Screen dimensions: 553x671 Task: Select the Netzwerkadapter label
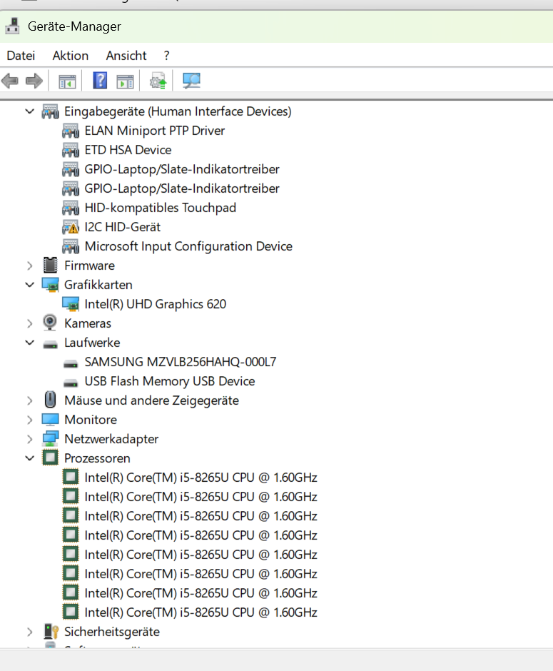pyautogui.click(x=111, y=438)
